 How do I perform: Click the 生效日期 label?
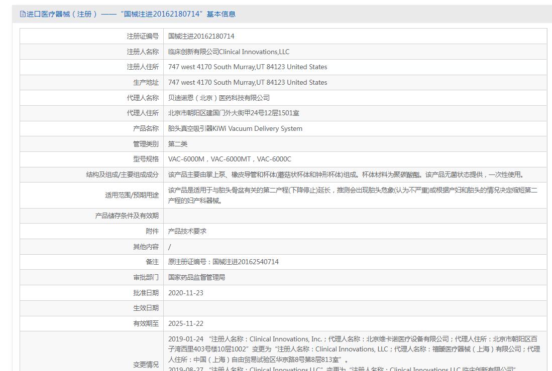click(x=146, y=308)
